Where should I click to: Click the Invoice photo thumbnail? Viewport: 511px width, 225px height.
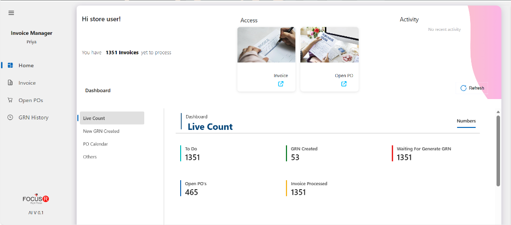266,44
